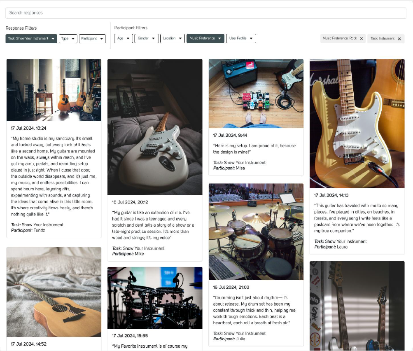Open Julia's drum set photo
Viewport: 413px width, 351px height.
pos(256,232)
